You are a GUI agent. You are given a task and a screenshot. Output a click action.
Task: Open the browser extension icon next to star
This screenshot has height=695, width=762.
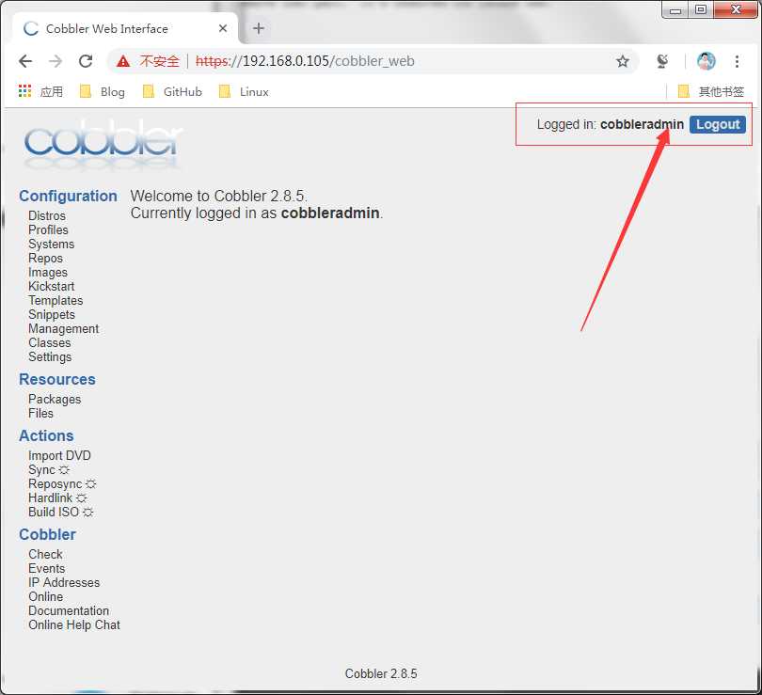coord(662,61)
